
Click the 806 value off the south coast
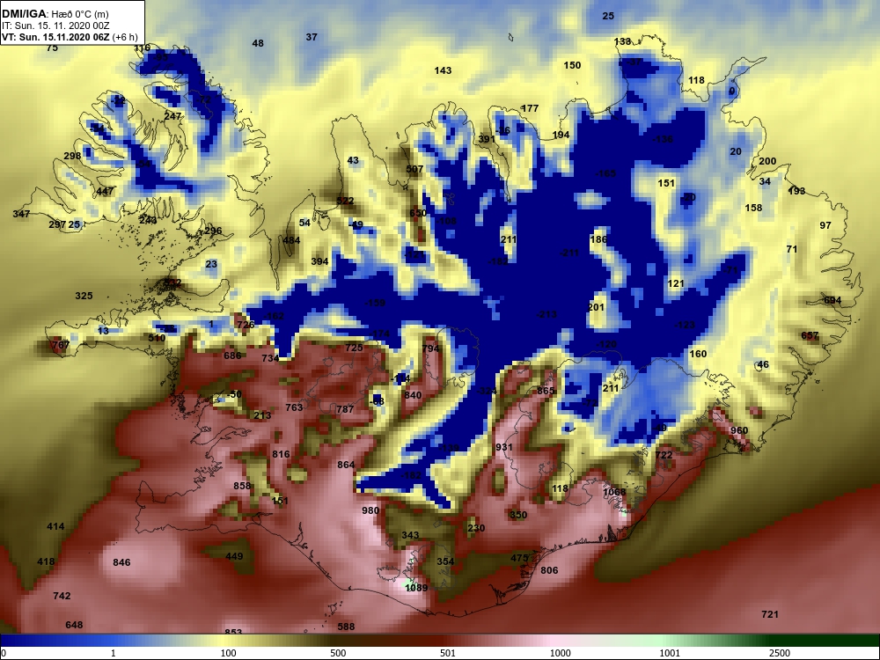click(x=549, y=569)
